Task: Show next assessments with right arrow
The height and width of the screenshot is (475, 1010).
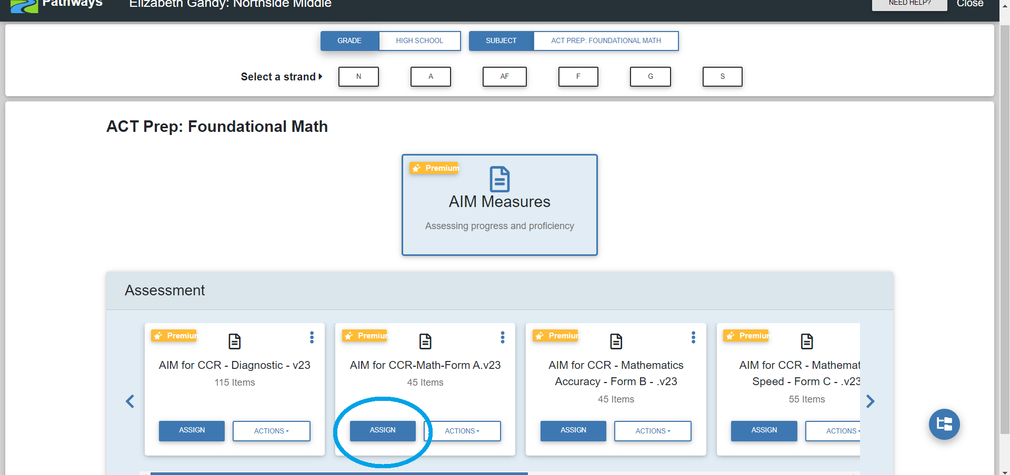Action: tap(870, 401)
